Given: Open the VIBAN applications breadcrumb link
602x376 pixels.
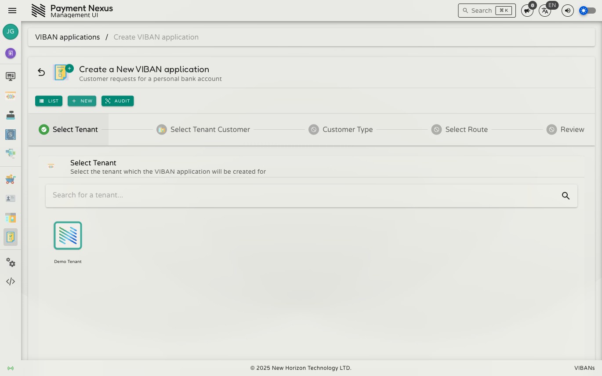Looking at the screenshot, I should click(68, 37).
